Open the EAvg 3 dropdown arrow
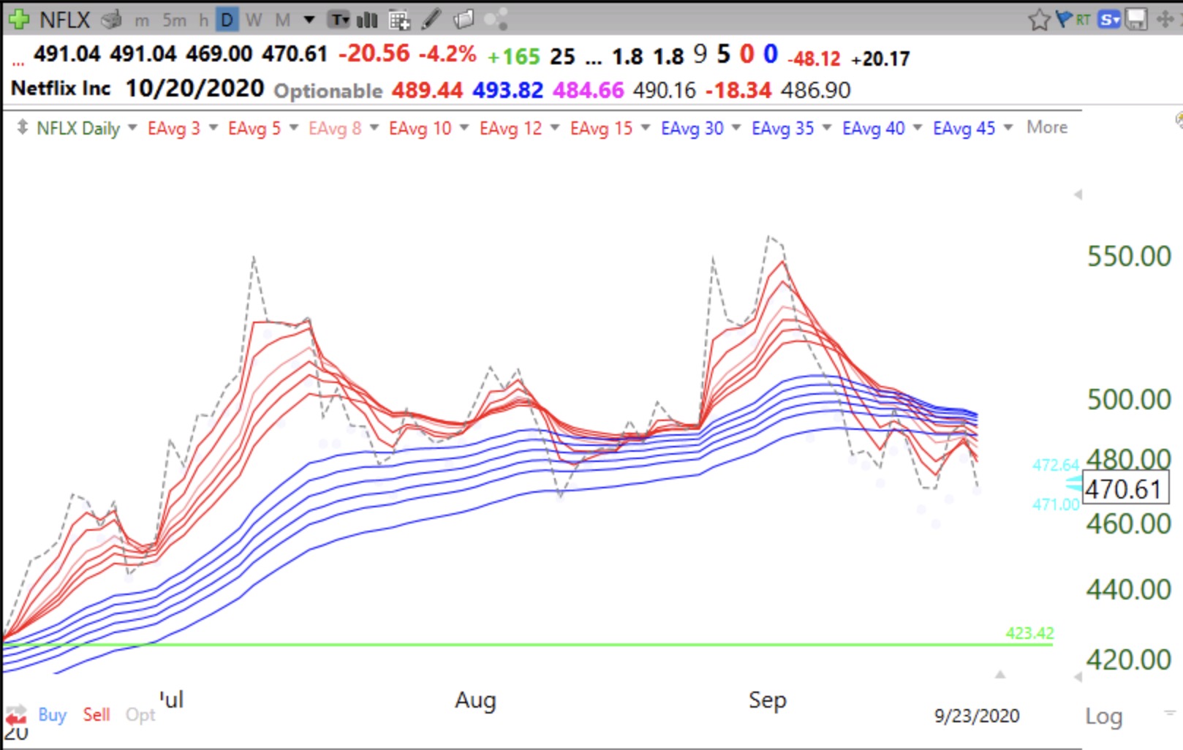This screenshot has width=1183, height=750. point(213,127)
